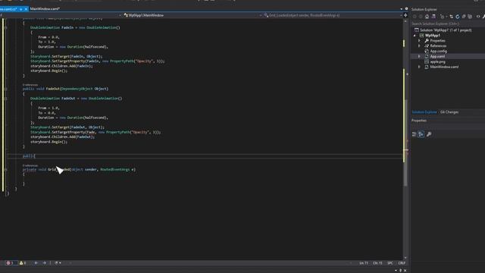485x273 pixels.
Task: Open the Grid_Loaded member dropdown
Action: (333, 15)
